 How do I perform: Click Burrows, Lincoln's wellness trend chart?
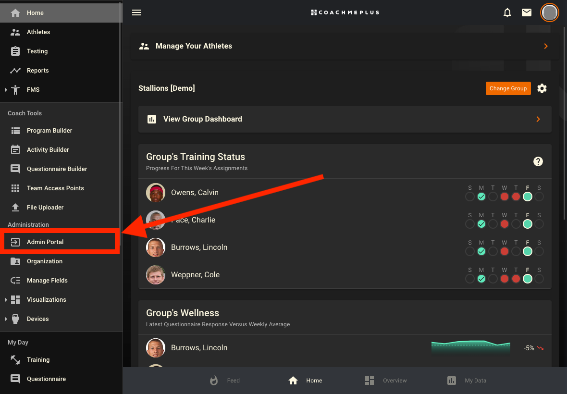470,347
